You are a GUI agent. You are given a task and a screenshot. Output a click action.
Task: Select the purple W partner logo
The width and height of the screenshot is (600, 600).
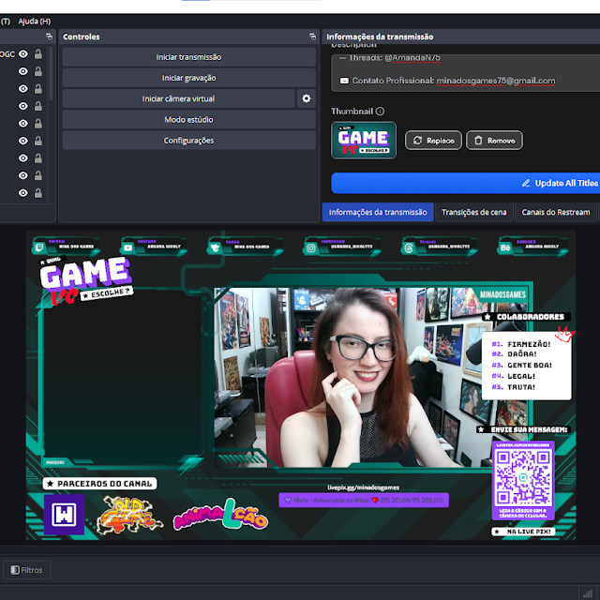[x=65, y=515]
